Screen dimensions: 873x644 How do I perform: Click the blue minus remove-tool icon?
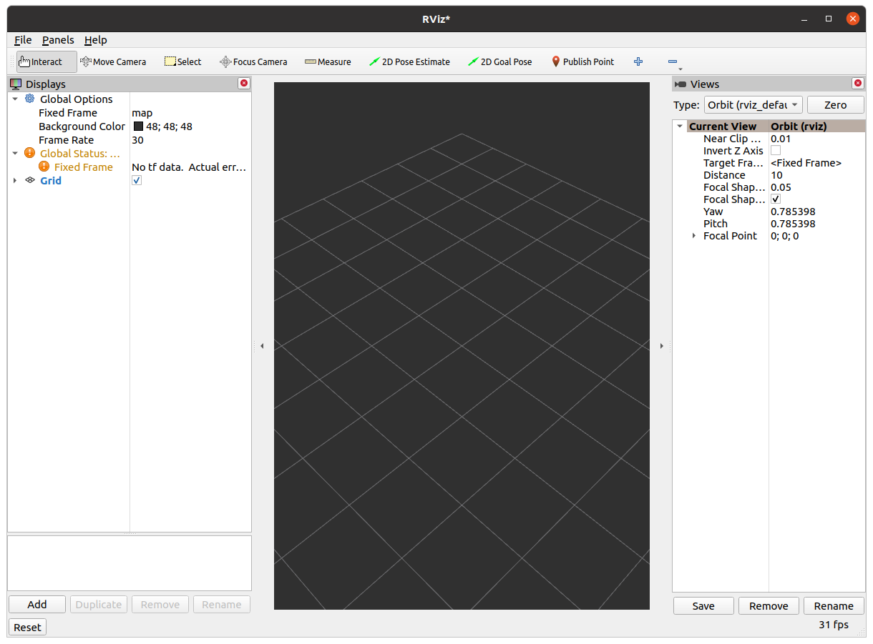(x=672, y=62)
